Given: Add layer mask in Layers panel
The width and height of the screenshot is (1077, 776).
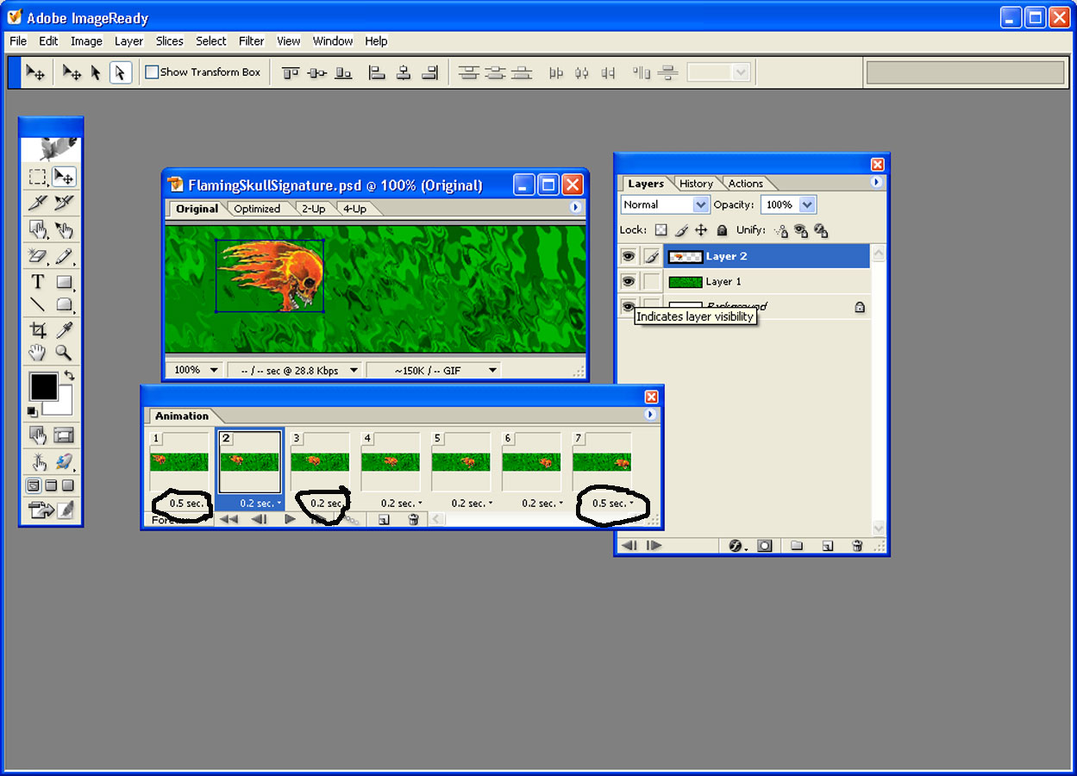Looking at the screenshot, I should (765, 546).
